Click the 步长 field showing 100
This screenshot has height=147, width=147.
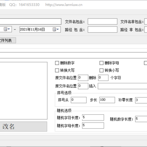pyautogui.click(x=107, y=100)
